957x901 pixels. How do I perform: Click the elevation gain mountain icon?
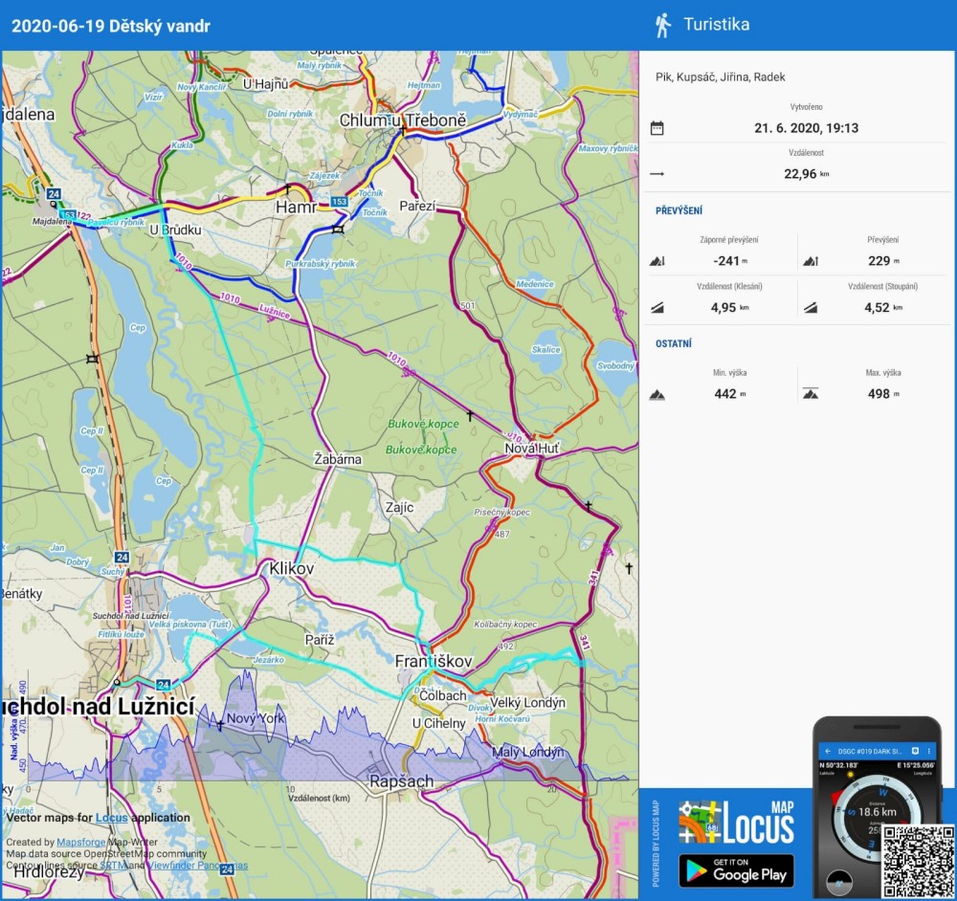point(811,261)
